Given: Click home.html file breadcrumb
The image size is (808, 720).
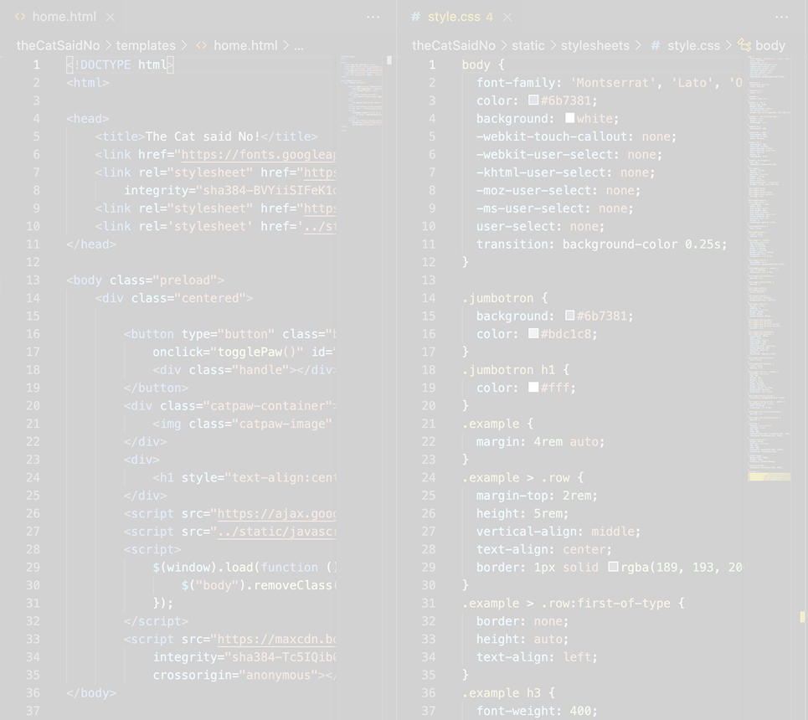Looking at the screenshot, I should coord(245,45).
